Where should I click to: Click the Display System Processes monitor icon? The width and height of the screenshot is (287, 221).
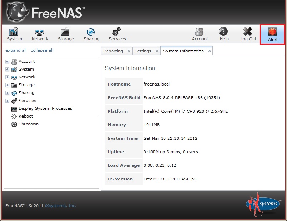pyautogui.click(x=14, y=109)
